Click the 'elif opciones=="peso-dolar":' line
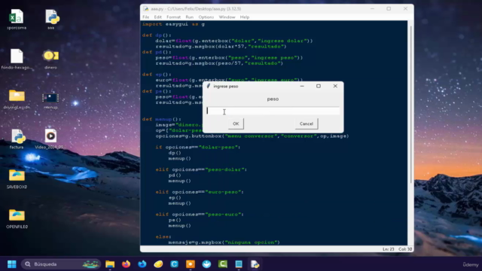Screen dimensions: 482x271 click(x=201, y=169)
